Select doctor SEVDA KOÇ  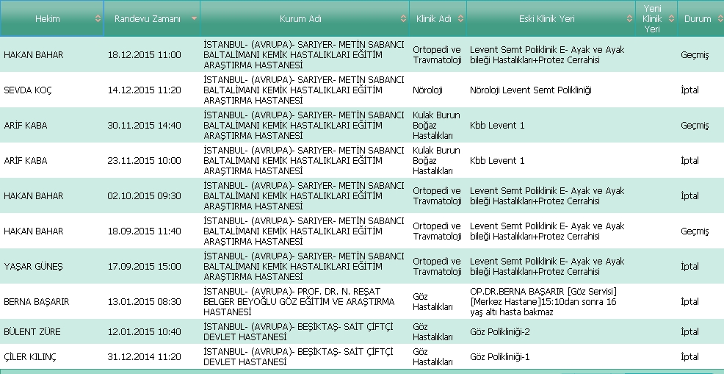(28, 90)
